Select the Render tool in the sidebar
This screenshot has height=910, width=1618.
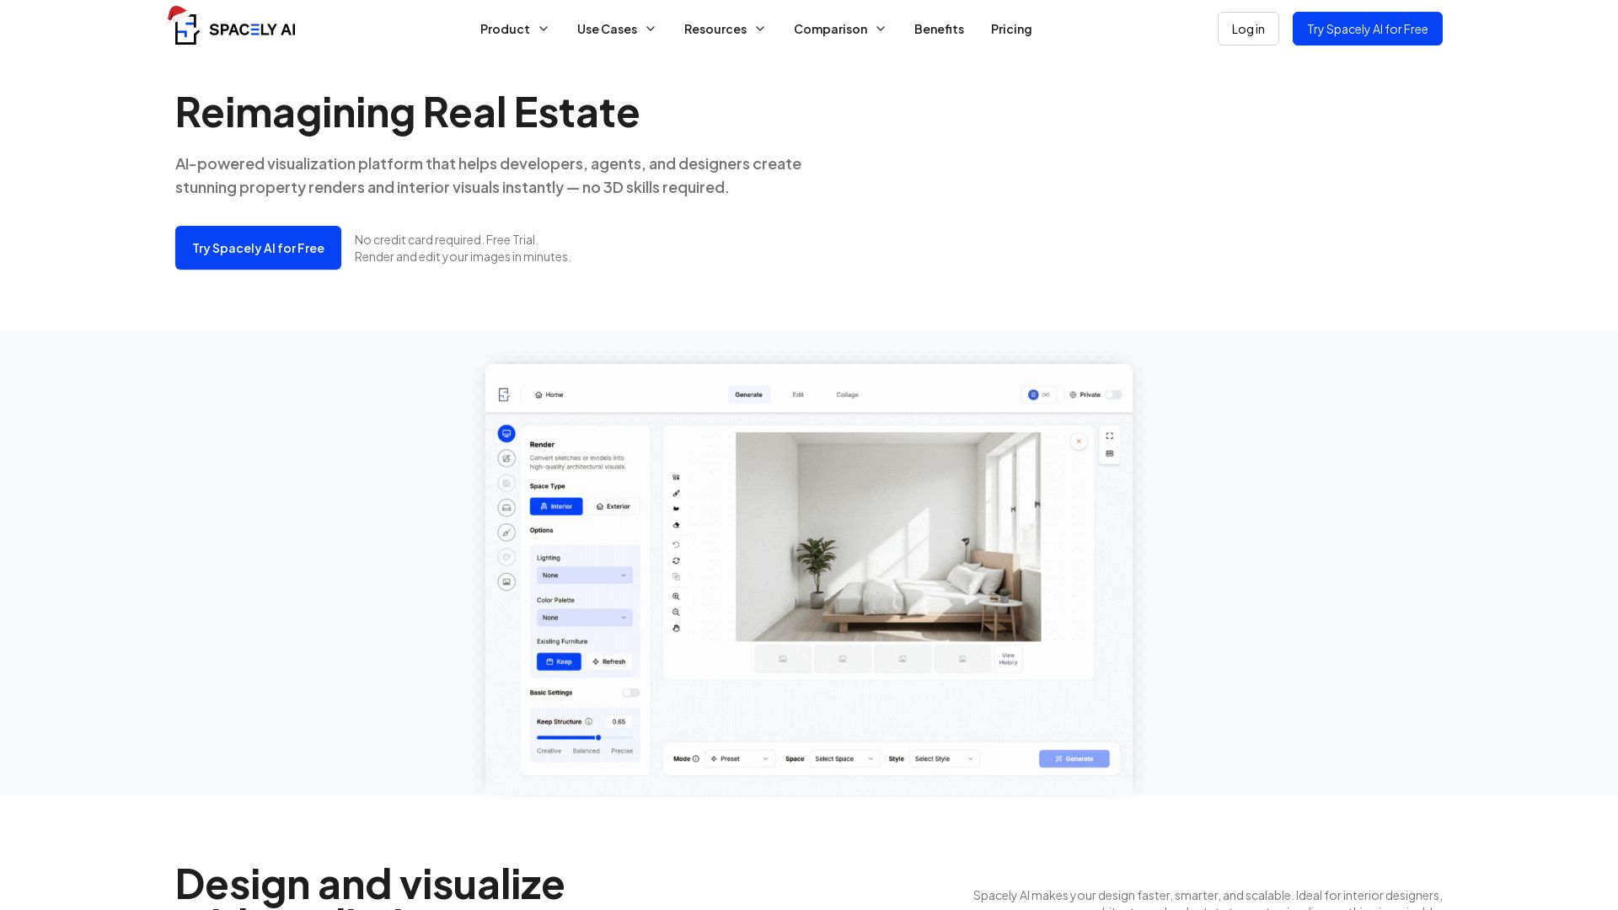(x=506, y=434)
